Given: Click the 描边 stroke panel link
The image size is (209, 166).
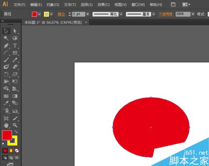Looking at the screenshot, I should pyautogui.click(x=61, y=14).
